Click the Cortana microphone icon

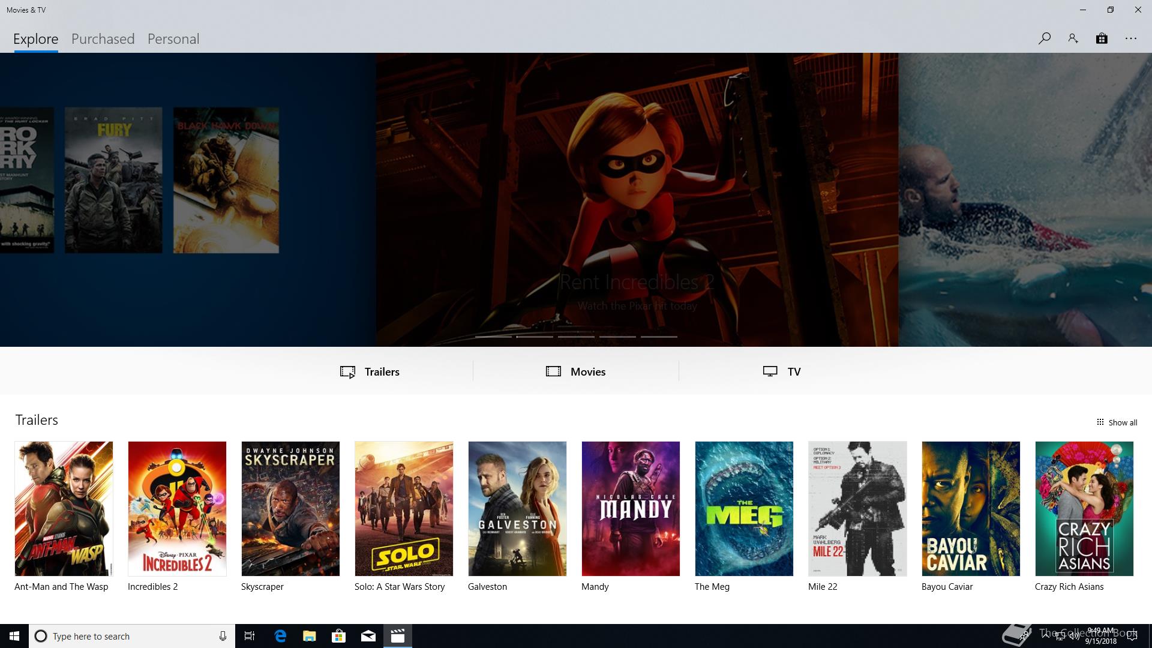click(223, 636)
